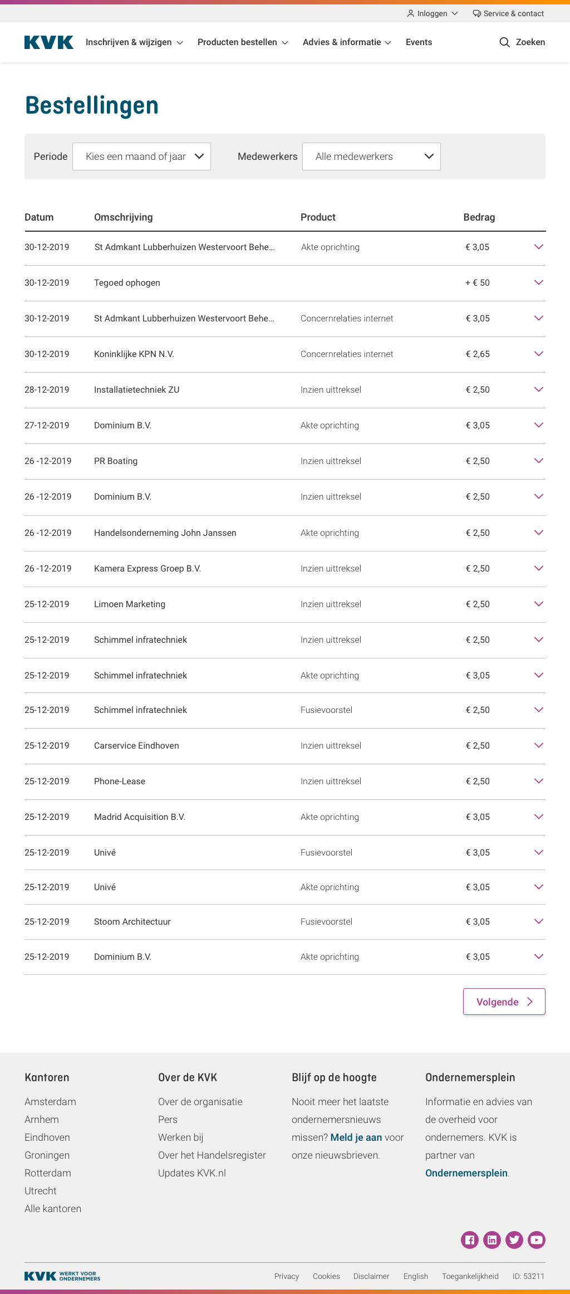
Task: Switch site language to English
Action: 415,1276
